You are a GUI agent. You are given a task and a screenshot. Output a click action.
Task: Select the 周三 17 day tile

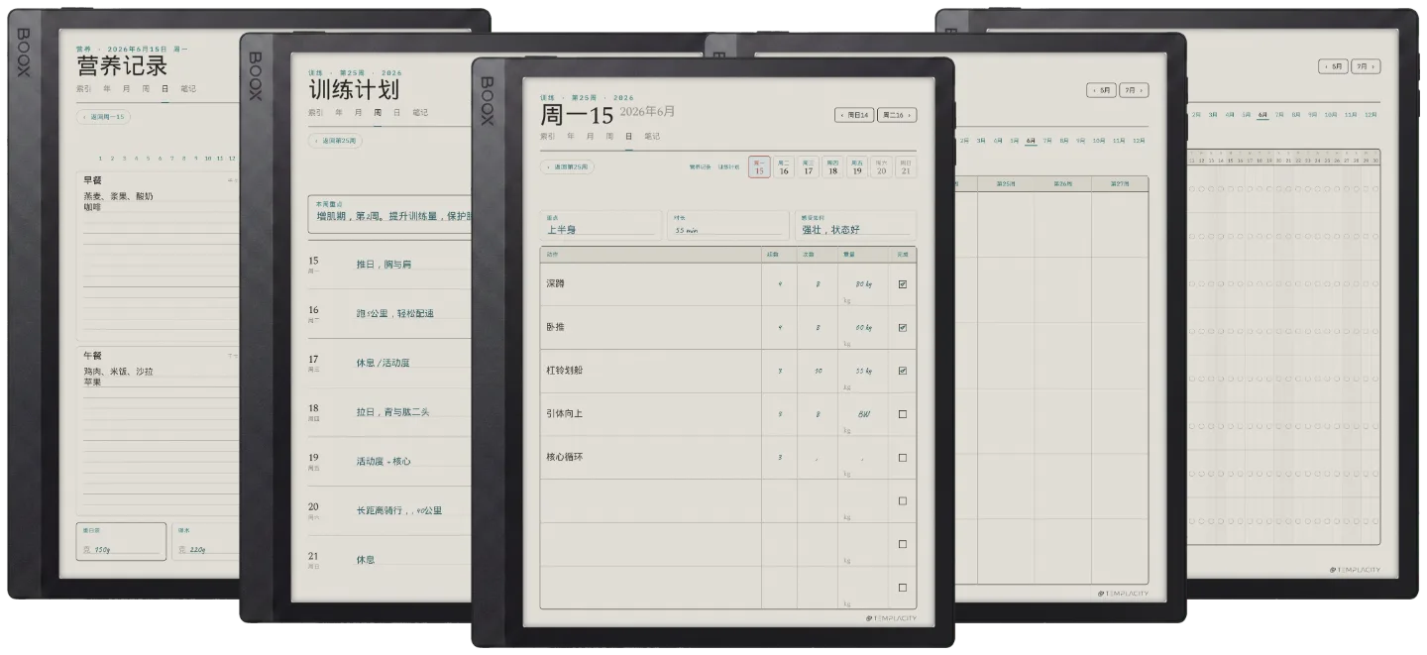point(808,167)
